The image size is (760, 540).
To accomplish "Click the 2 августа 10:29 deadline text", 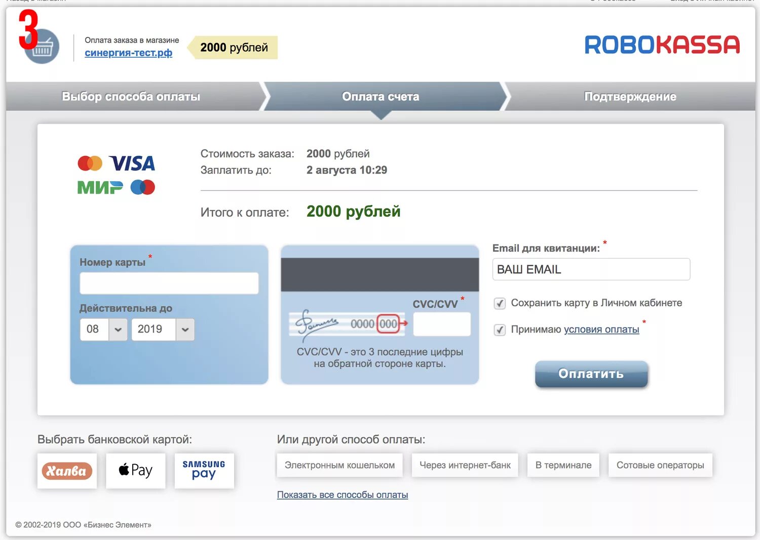I will (x=347, y=170).
